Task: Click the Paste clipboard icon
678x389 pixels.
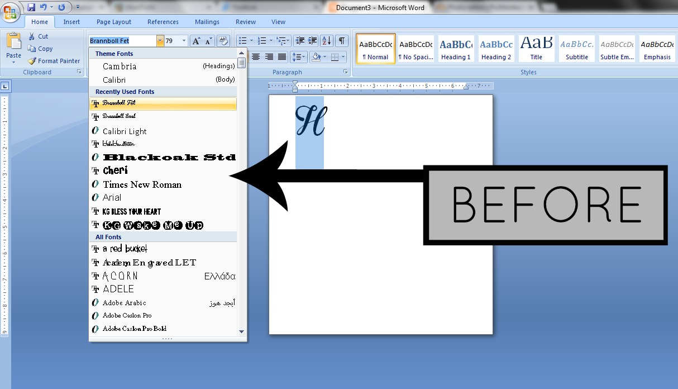Action: coord(13,42)
